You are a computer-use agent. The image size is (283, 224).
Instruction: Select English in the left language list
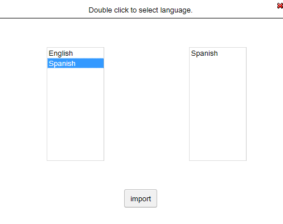(75, 53)
